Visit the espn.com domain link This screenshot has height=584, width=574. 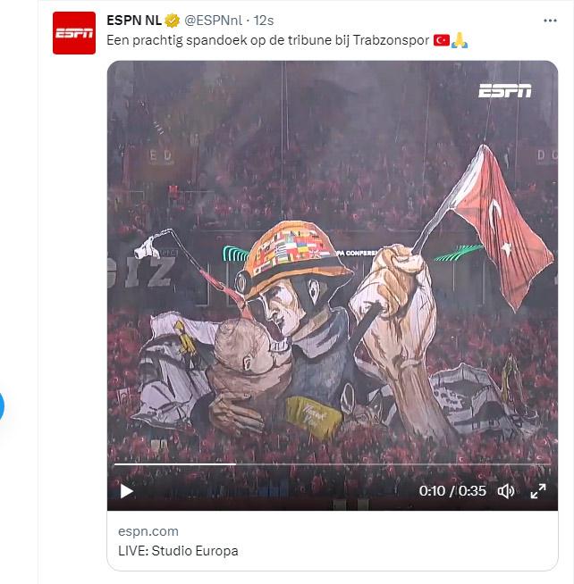[148, 531]
